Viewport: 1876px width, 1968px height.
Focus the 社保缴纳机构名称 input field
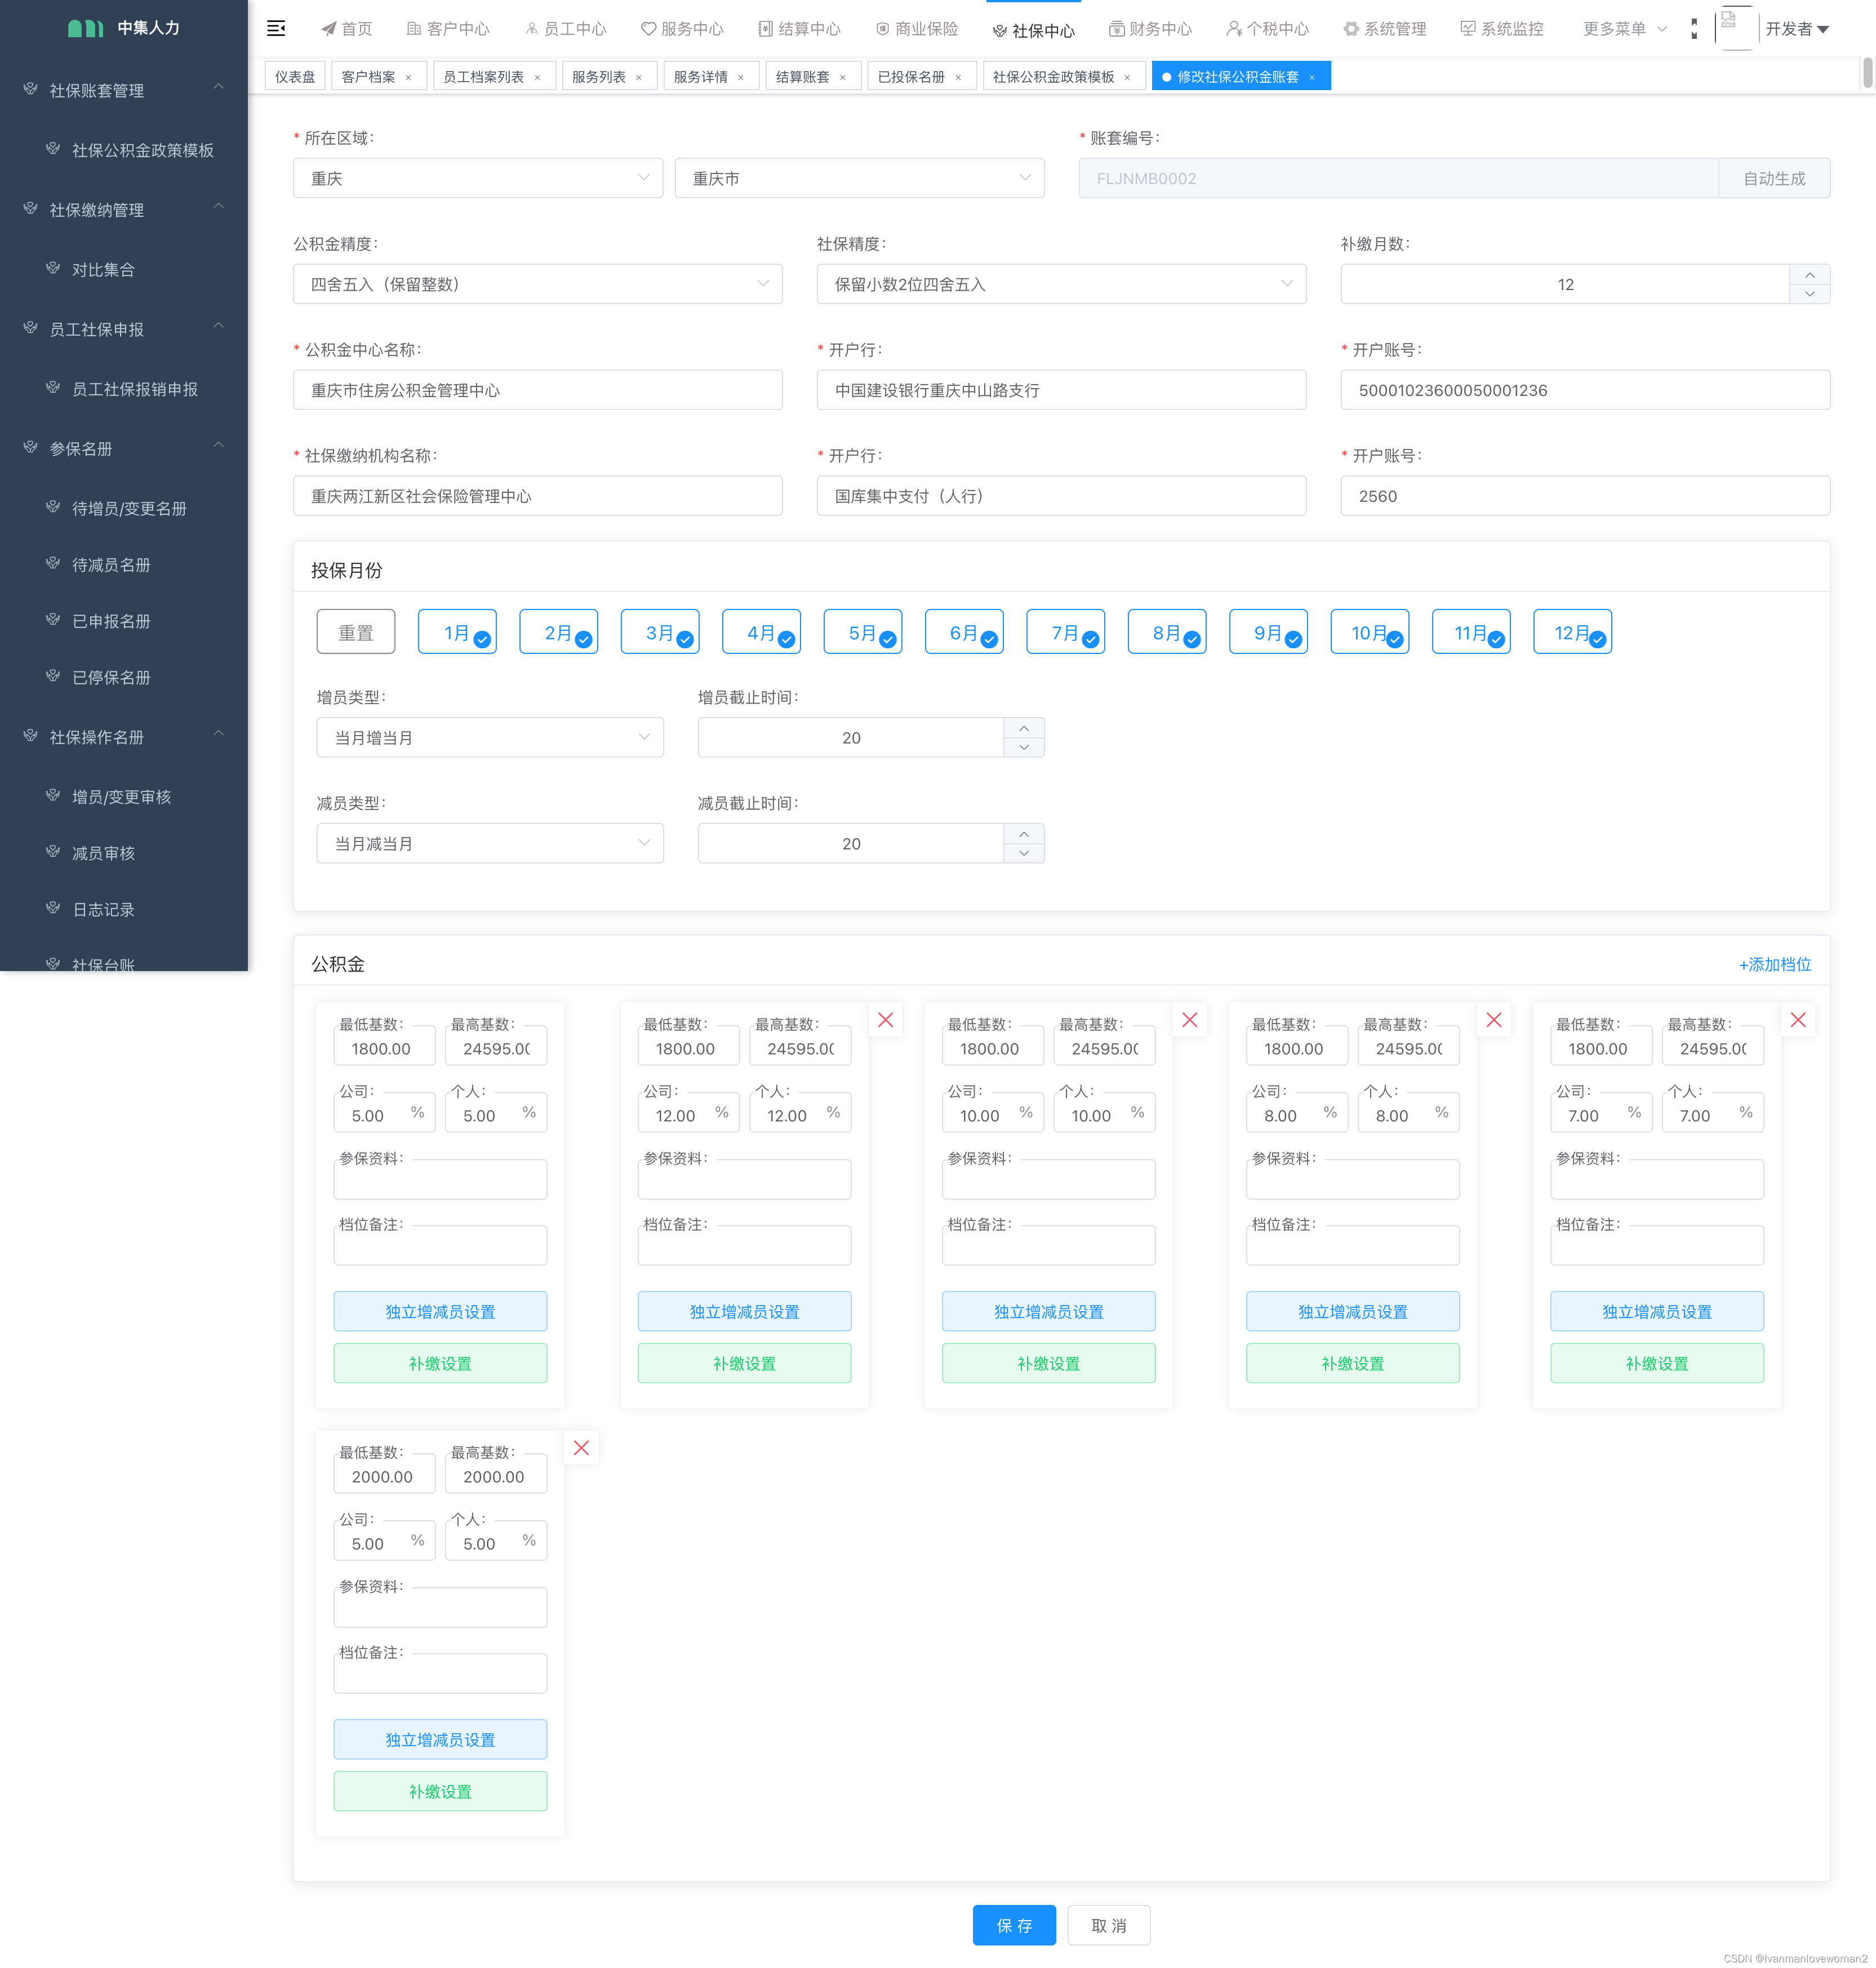coord(538,496)
